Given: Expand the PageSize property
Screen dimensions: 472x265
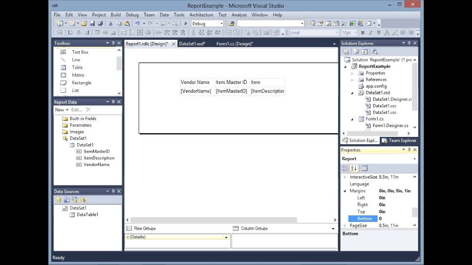Looking at the screenshot, I should (x=345, y=226).
